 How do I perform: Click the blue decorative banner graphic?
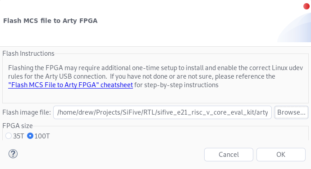294,28
